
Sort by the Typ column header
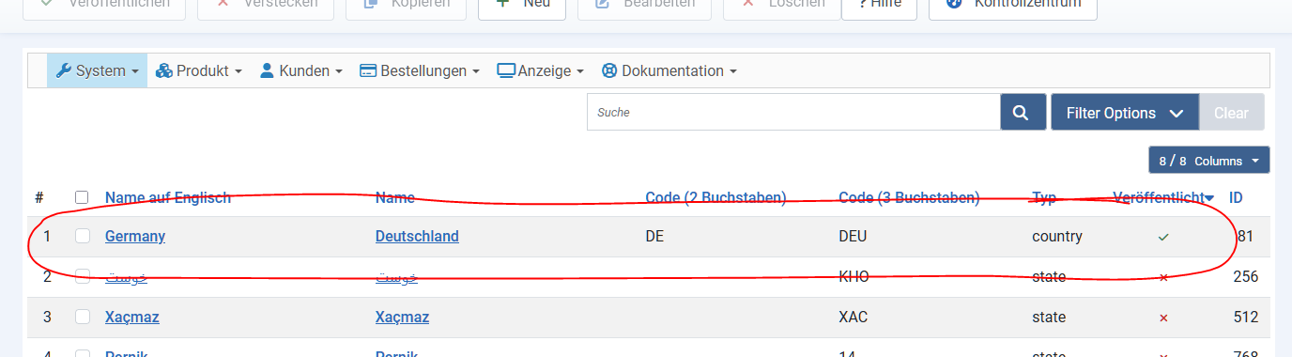click(x=1044, y=197)
